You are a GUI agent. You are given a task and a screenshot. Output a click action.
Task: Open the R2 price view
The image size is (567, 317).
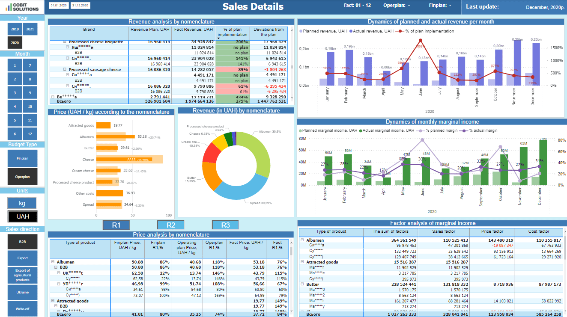171,225
